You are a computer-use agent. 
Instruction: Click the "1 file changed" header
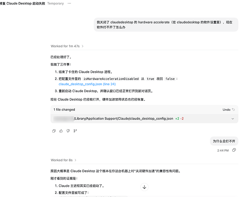tap(64, 110)
